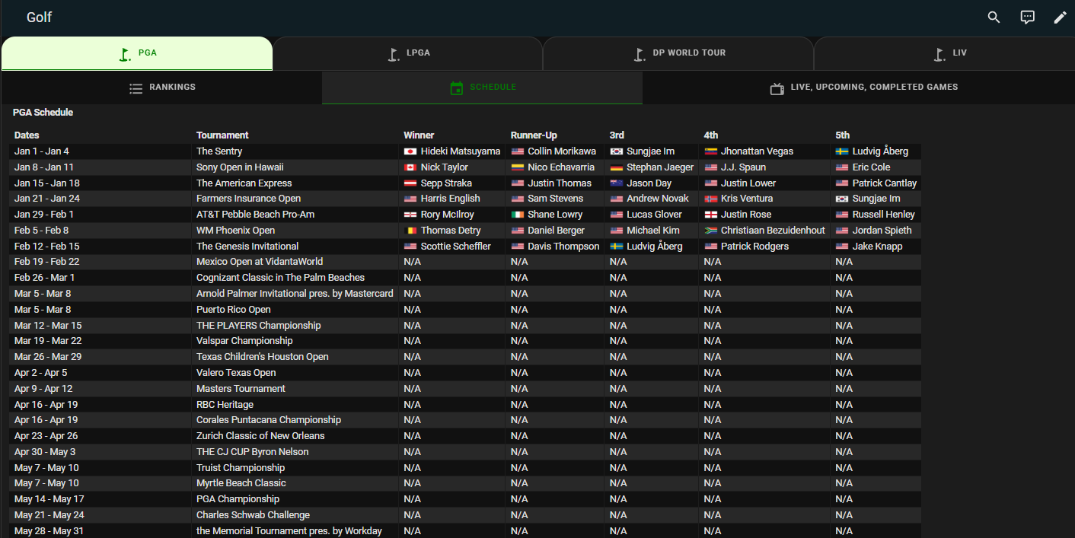
Task: Click the Golf page title
Action: pyautogui.click(x=39, y=18)
